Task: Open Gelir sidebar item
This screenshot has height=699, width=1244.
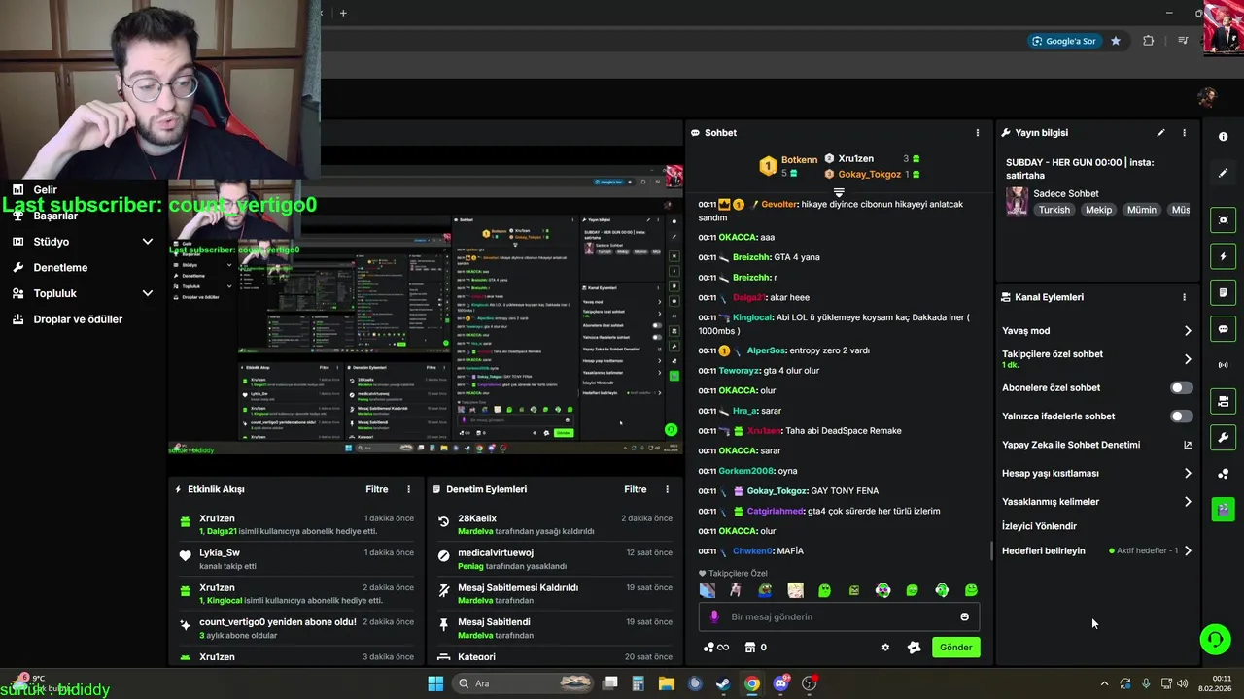Action: click(45, 190)
